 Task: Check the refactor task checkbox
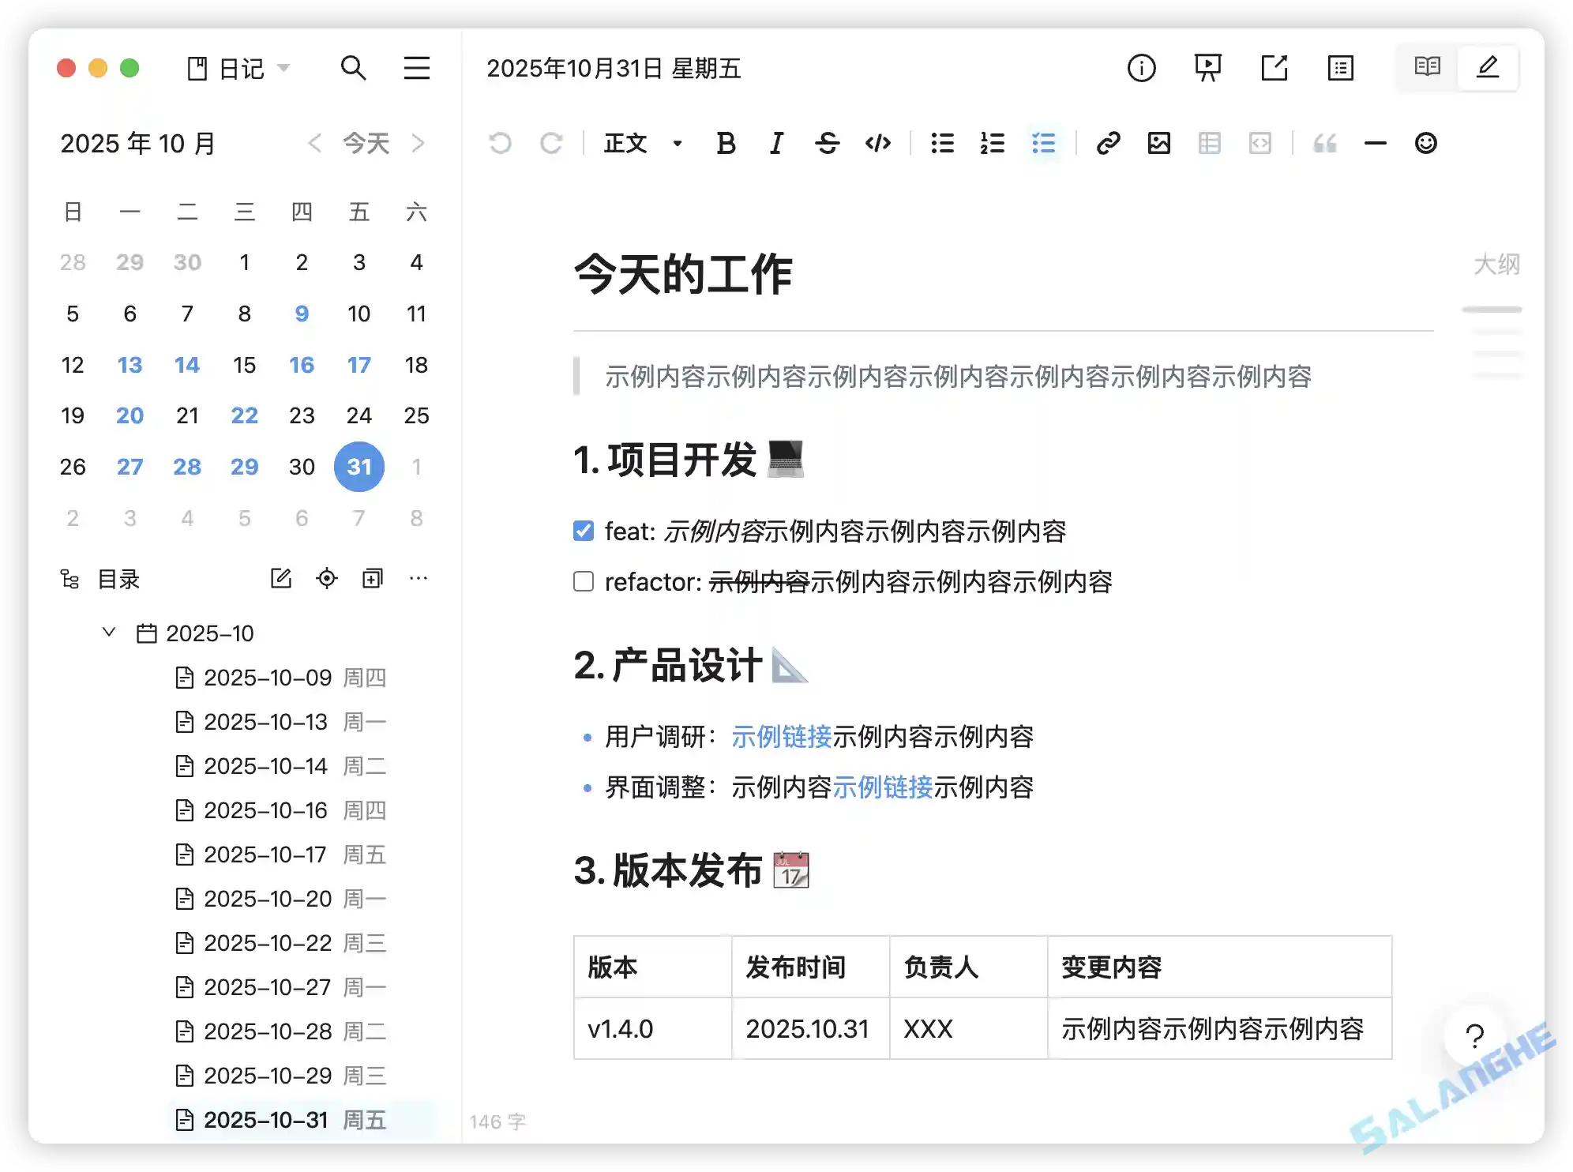(582, 581)
